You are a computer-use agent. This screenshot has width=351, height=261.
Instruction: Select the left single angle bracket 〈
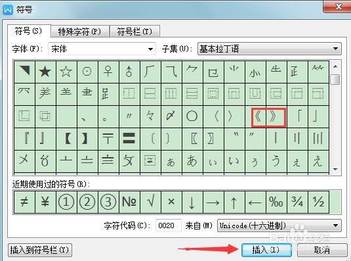(x=213, y=116)
